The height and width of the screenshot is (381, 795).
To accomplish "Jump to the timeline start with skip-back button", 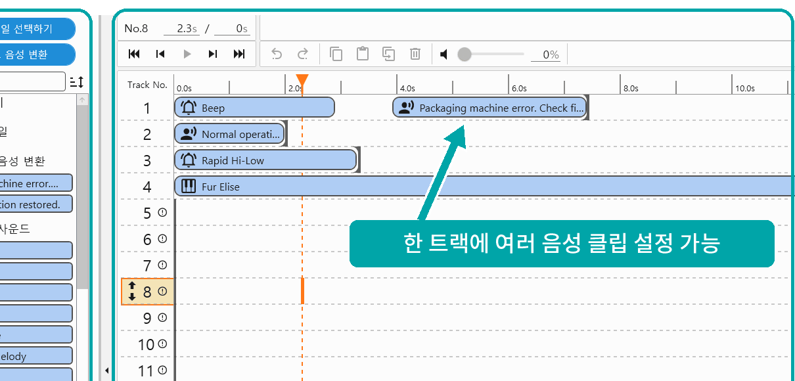I will (134, 54).
